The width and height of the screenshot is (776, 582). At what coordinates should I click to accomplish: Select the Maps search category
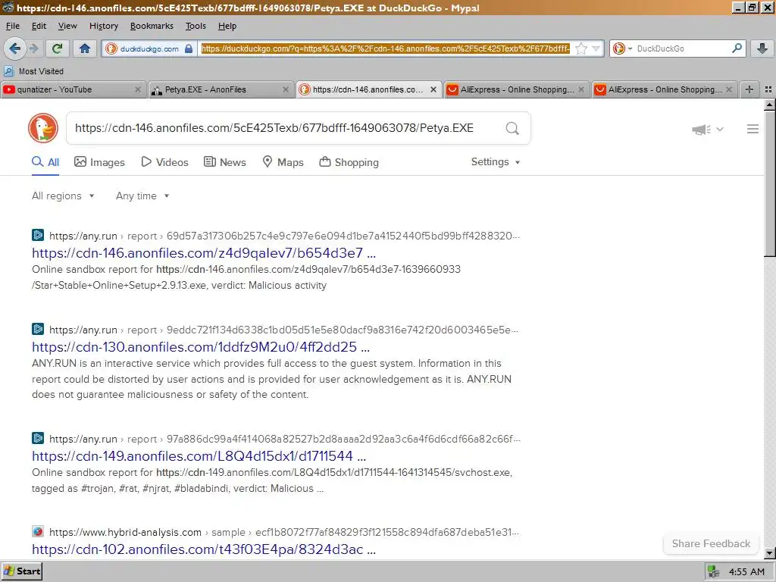point(283,162)
